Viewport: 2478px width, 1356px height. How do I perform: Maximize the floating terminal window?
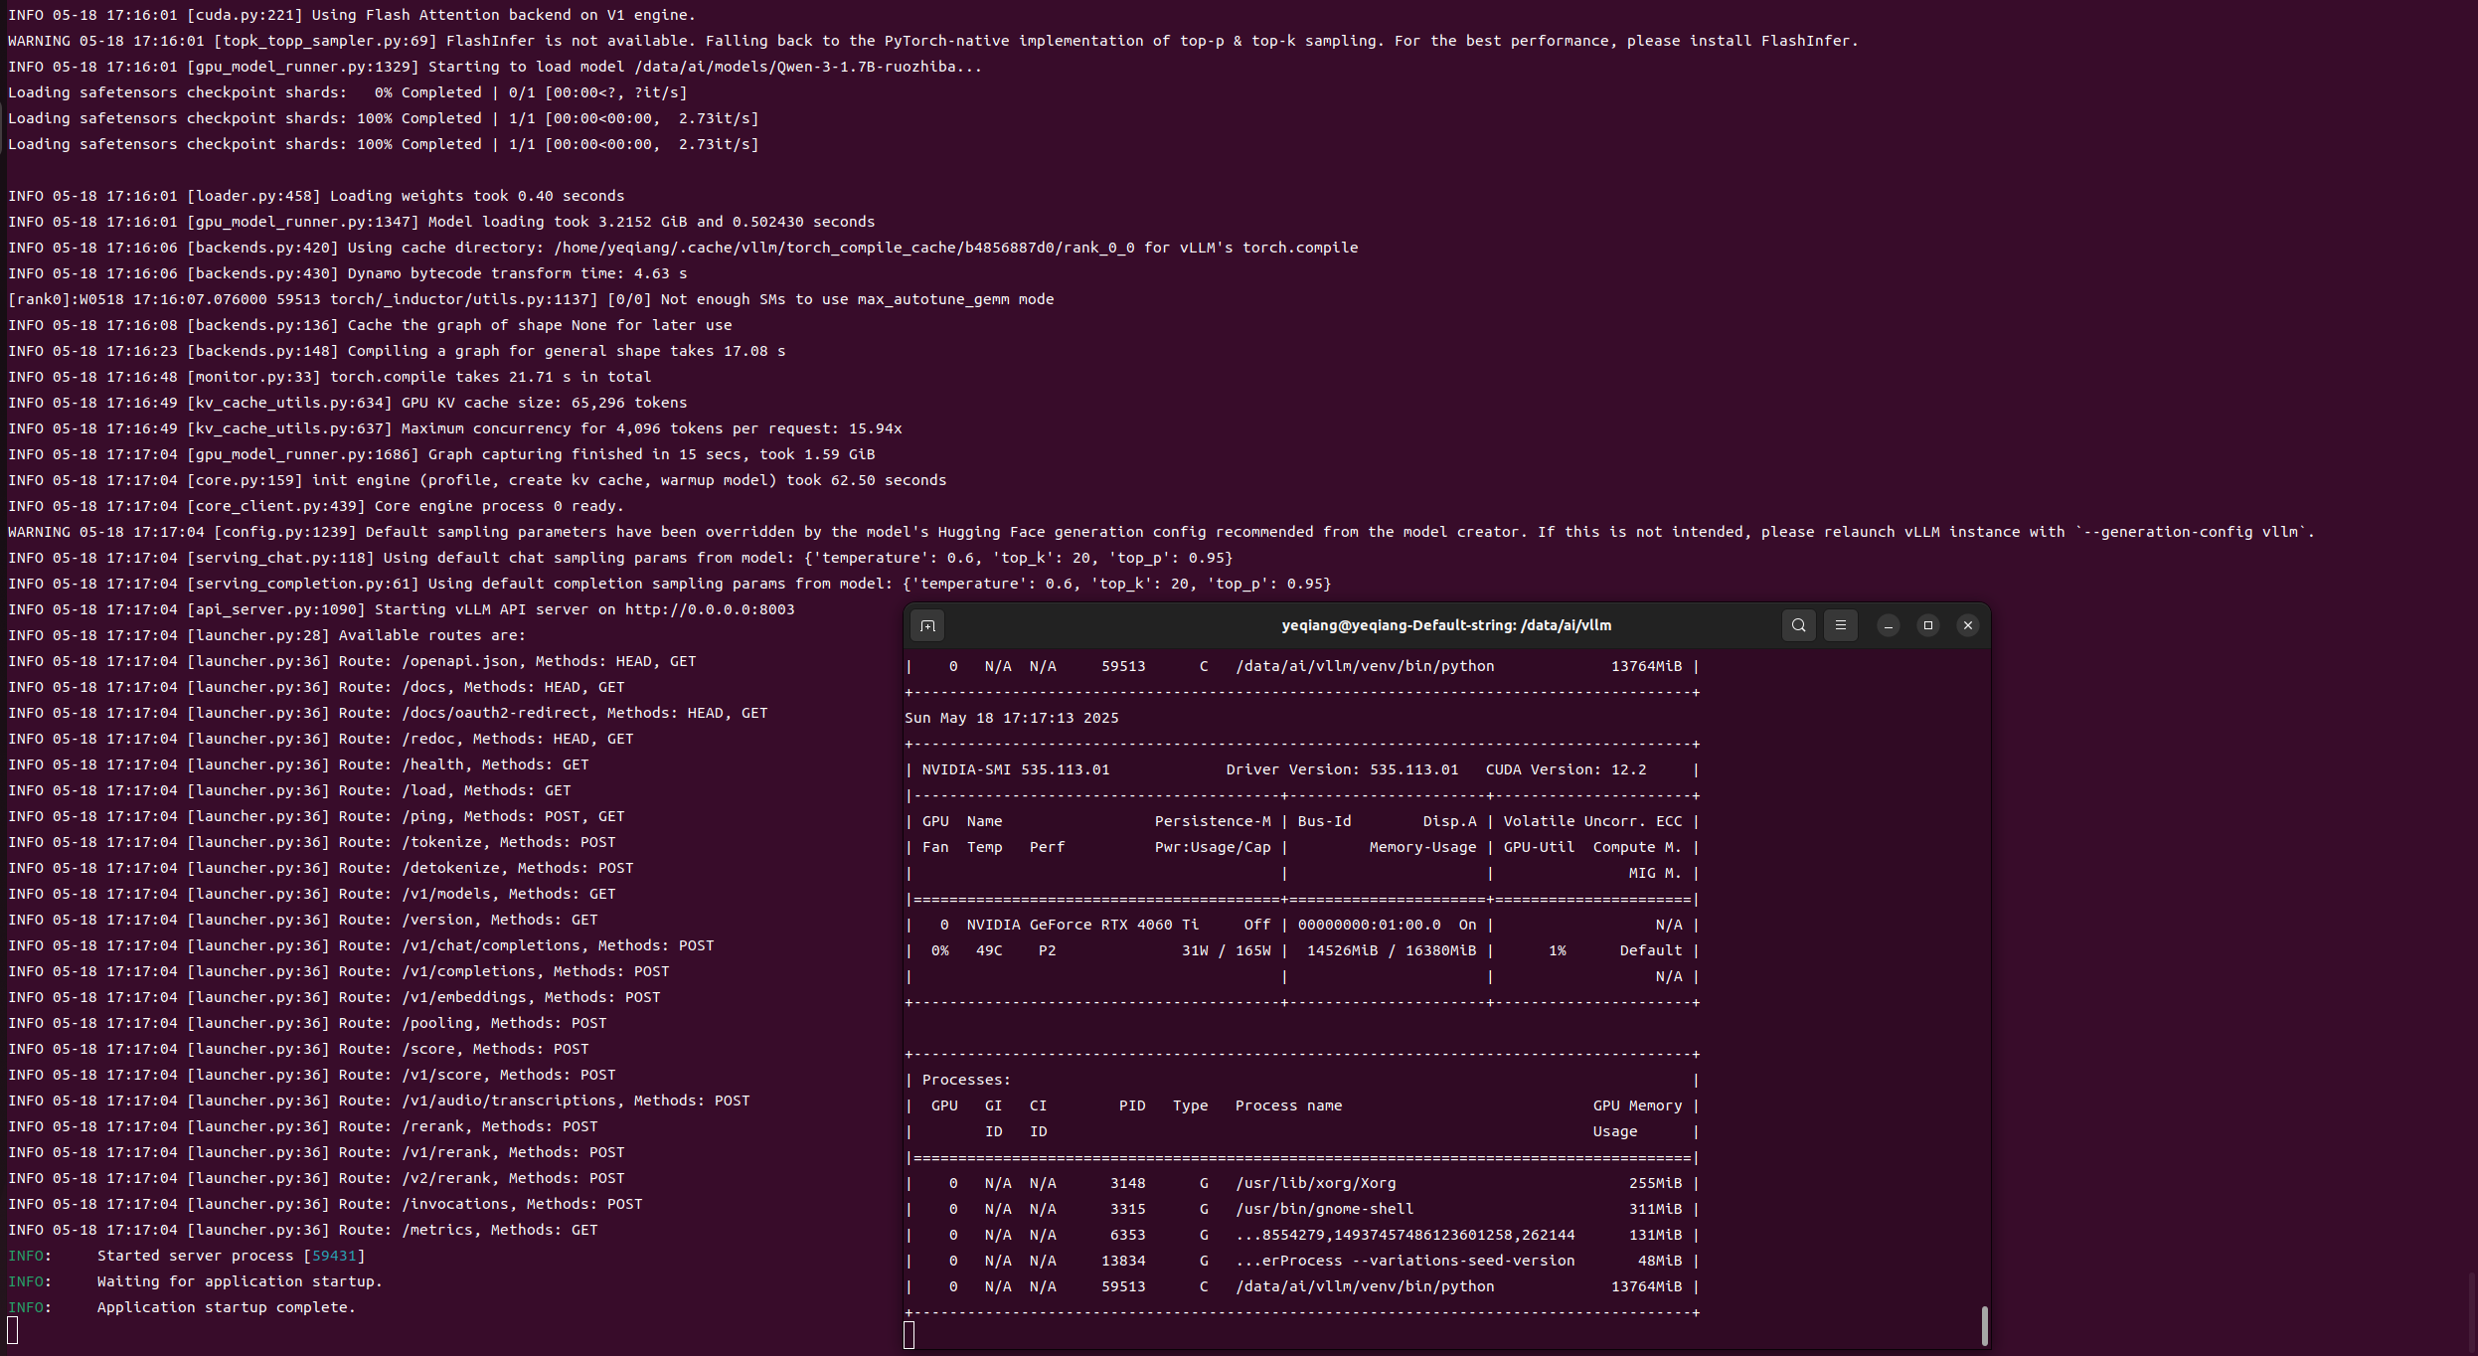click(1927, 625)
